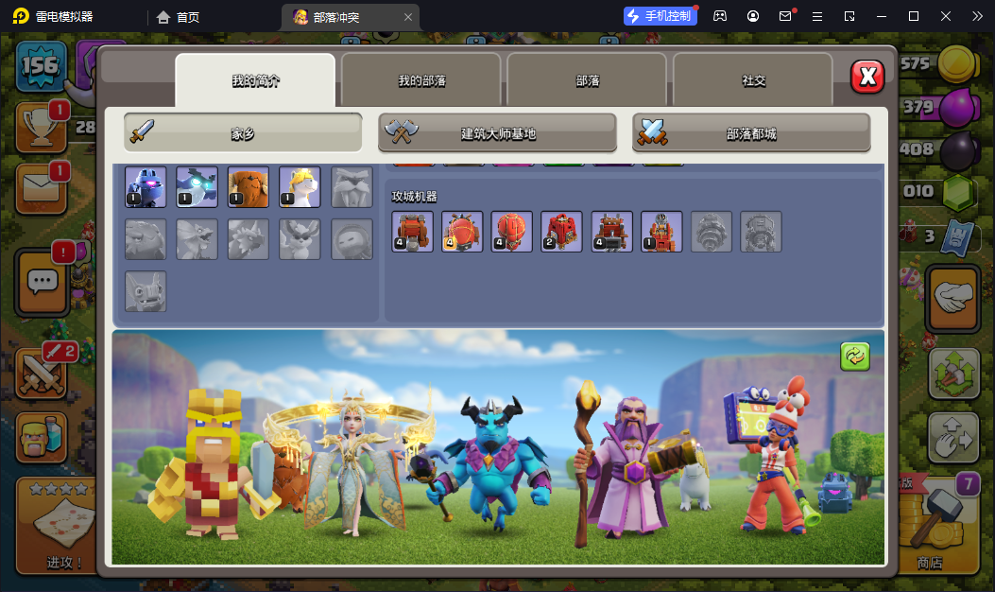Viewport: 995px width, 592px height.
Task: Select the locked Frosty pet icon
Action: coord(352,186)
